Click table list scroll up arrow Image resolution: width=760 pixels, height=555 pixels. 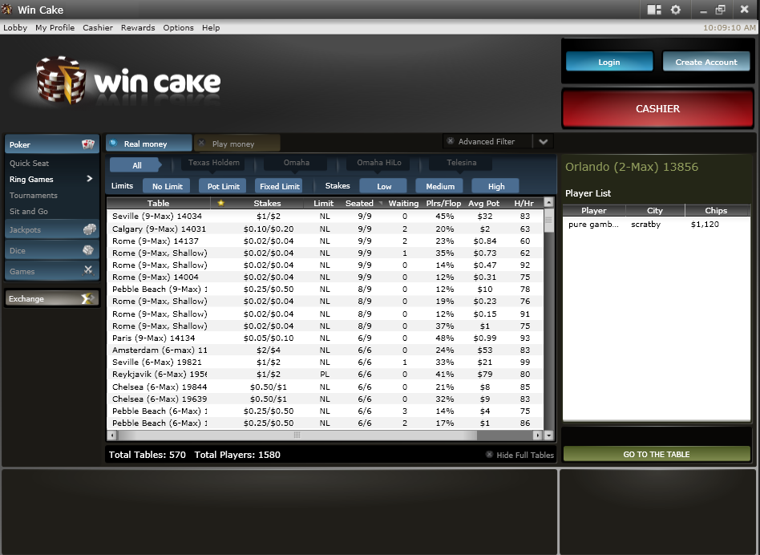coord(548,203)
